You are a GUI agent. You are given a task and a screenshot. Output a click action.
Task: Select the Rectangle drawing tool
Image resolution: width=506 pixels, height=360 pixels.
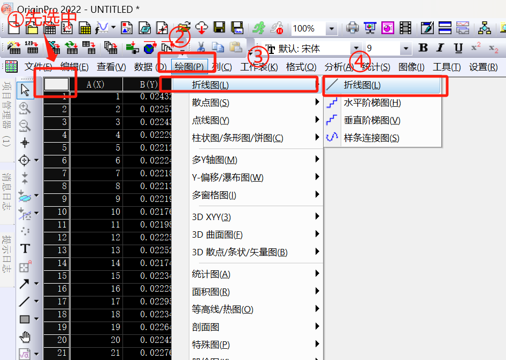25,319
